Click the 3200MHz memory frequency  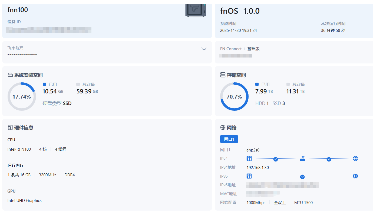coord(48,175)
